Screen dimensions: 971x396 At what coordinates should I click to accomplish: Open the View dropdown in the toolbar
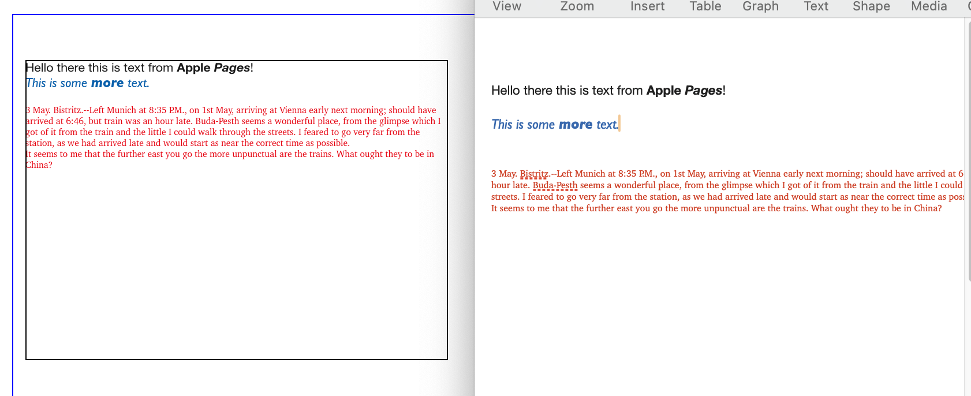507,6
